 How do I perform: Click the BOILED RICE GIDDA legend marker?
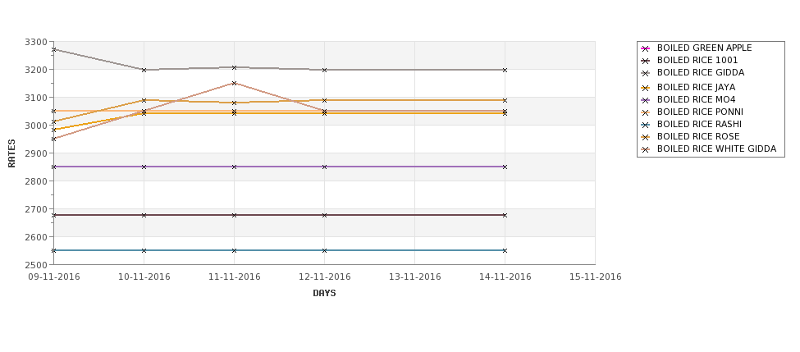646,73
